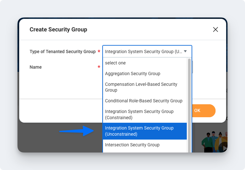Click the Type of Tenanted Security Group label
This screenshot has height=170, width=245.
click(62, 51)
